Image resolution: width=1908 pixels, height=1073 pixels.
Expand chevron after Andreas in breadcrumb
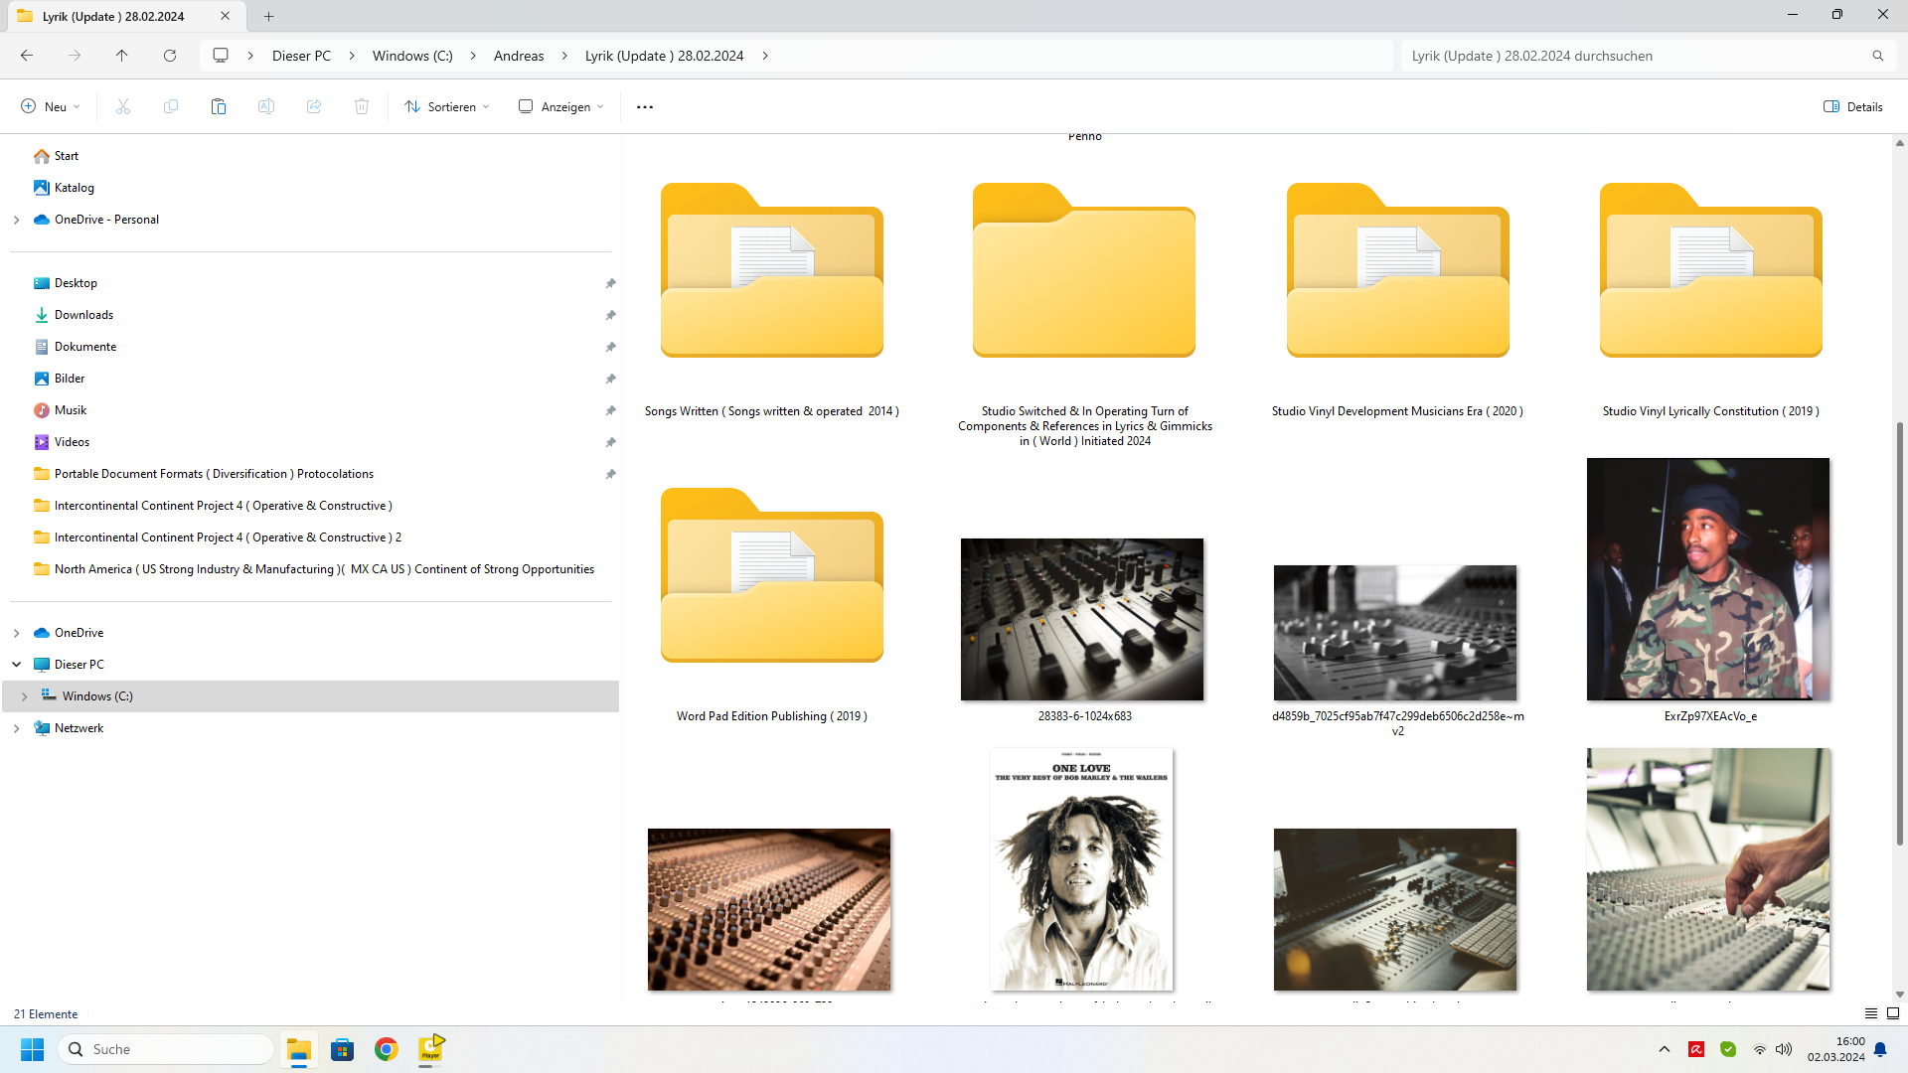coord(563,56)
